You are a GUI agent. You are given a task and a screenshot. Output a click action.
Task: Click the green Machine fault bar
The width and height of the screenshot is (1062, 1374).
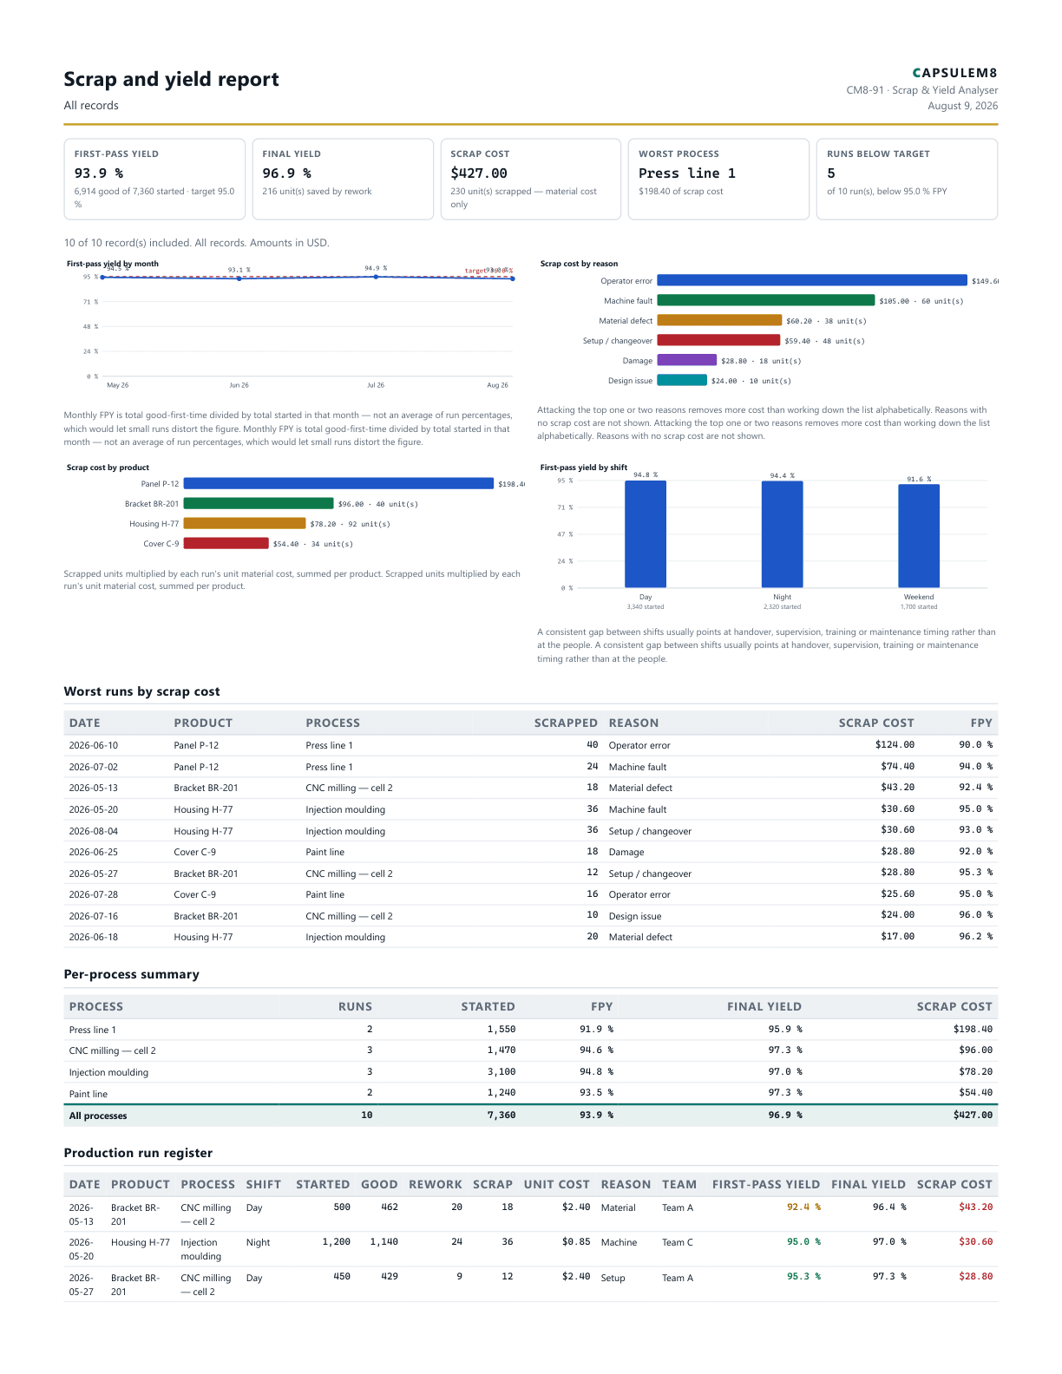click(x=766, y=300)
